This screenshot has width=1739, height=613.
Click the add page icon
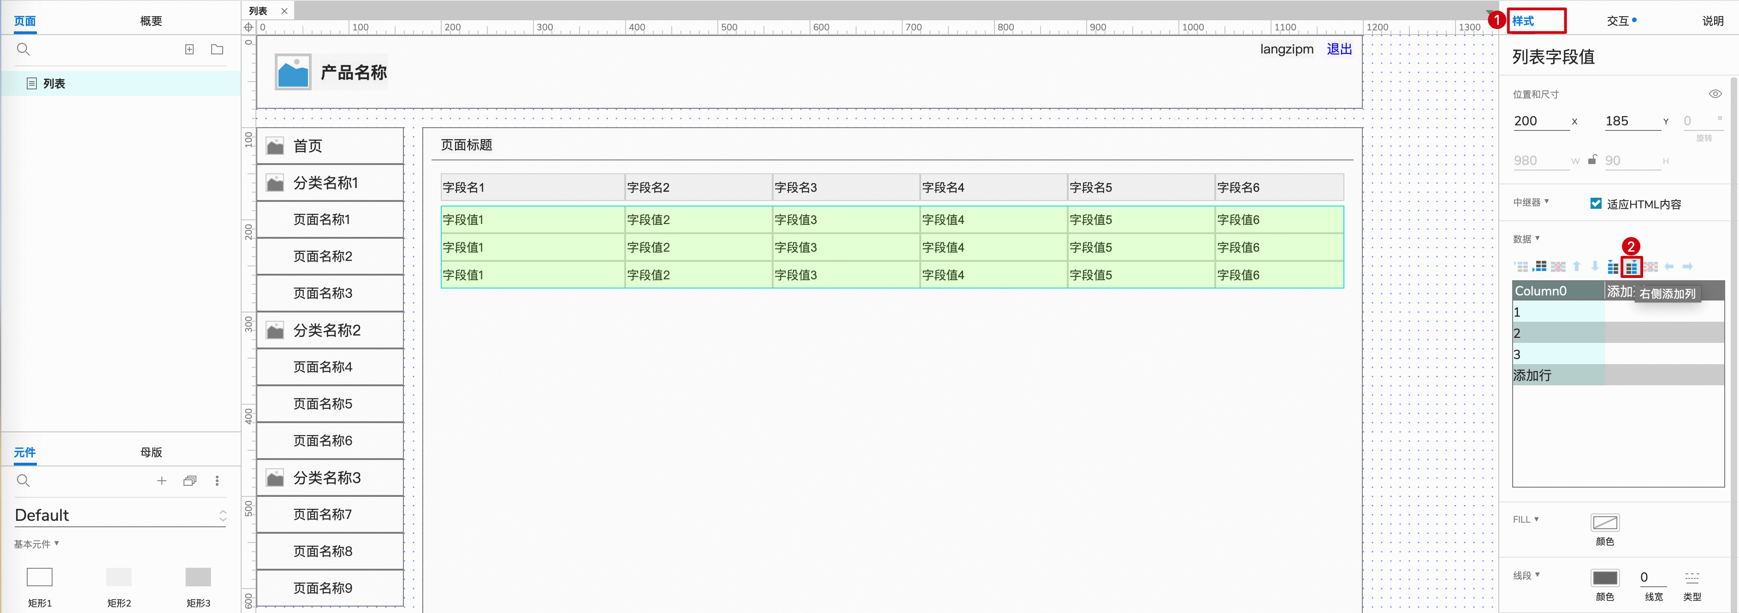coord(189,49)
